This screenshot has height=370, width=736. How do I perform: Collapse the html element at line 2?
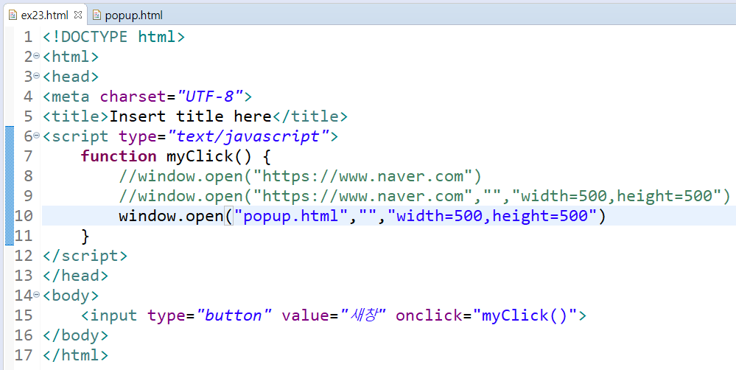pos(37,57)
